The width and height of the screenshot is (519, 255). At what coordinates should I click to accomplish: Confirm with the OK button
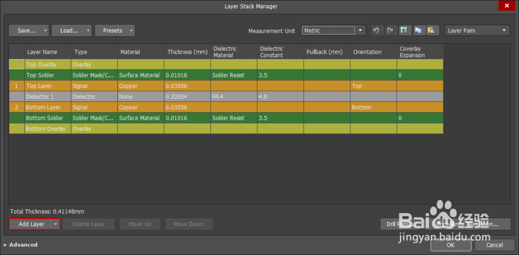[451, 245]
